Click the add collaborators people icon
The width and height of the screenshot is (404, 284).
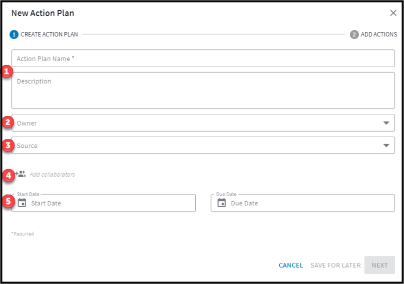coord(21,175)
